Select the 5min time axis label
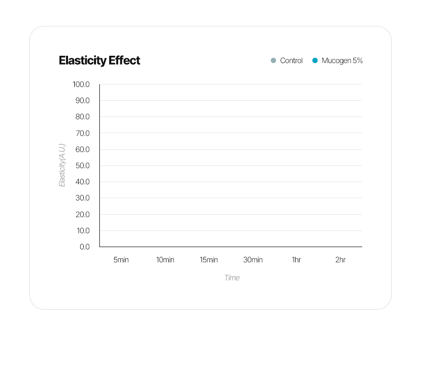 click(121, 260)
